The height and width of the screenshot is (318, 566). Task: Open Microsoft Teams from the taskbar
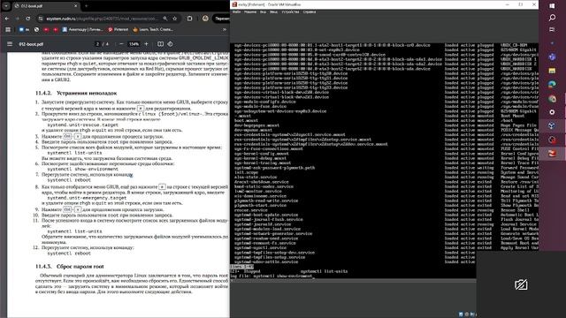[x=552, y=57]
